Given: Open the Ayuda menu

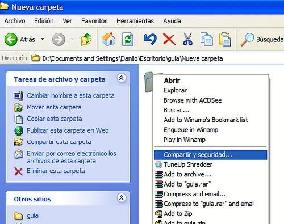Looking at the screenshot, I should (x=172, y=21).
